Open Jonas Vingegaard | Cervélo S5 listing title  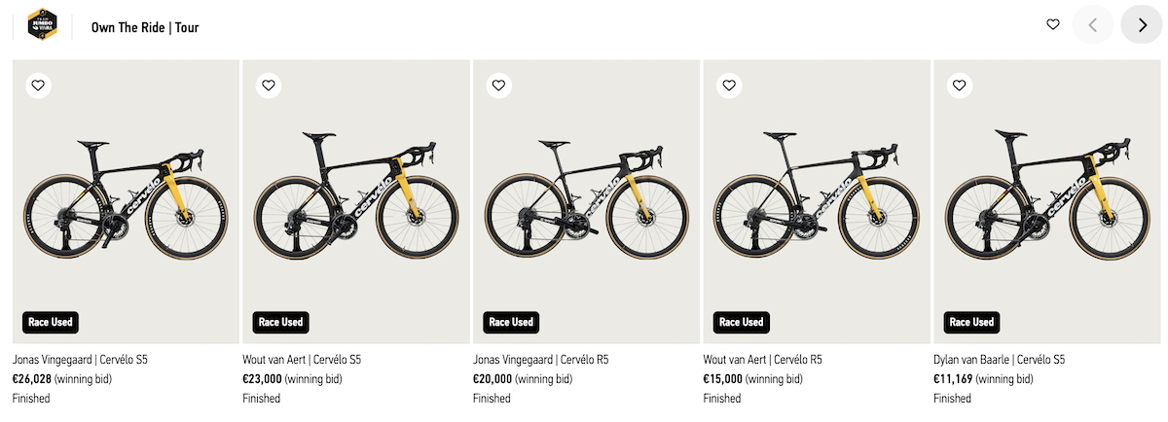click(80, 360)
